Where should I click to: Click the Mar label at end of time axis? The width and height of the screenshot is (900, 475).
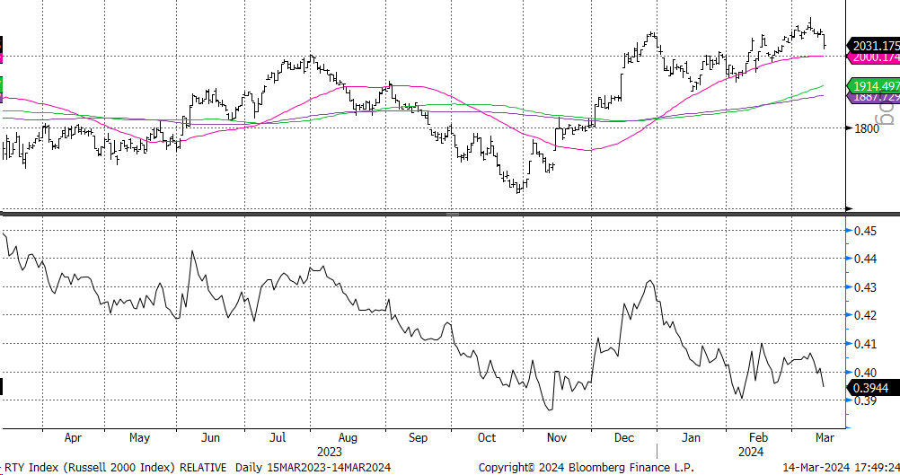[825, 437]
